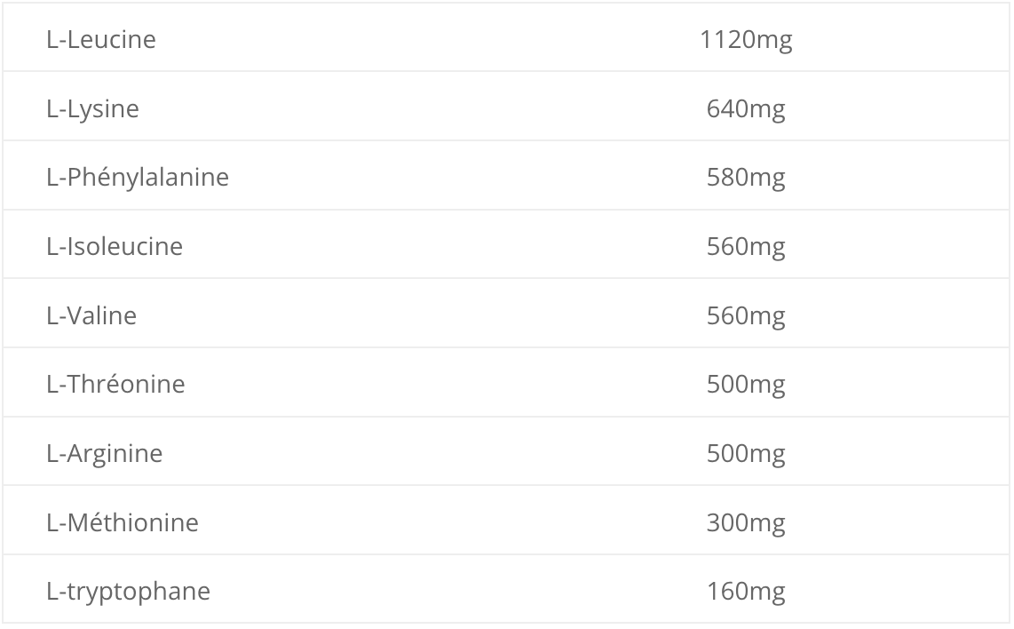1014x629 pixels.
Task: Click the L-Arginine label
Action: click(104, 454)
